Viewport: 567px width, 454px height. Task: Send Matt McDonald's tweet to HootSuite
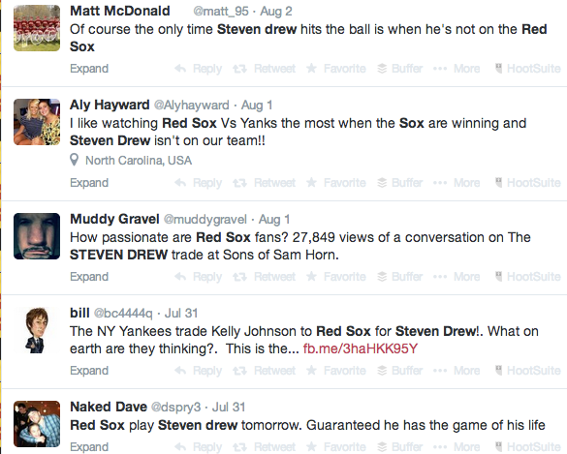point(527,69)
